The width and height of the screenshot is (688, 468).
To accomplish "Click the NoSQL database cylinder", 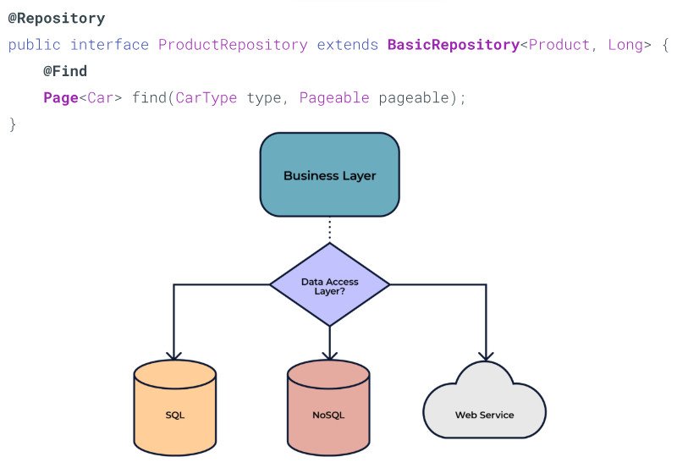I will 328,407.
